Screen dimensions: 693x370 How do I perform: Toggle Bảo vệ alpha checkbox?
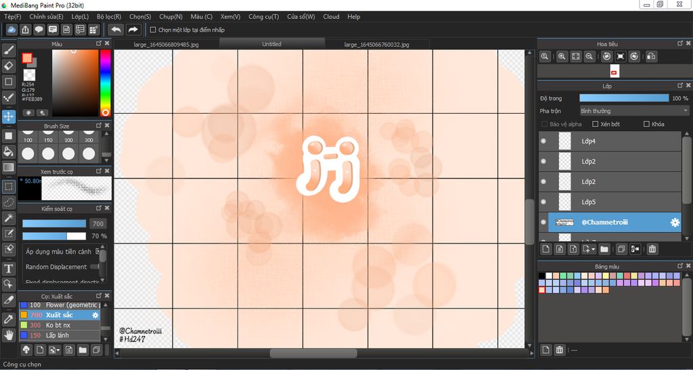click(545, 124)
